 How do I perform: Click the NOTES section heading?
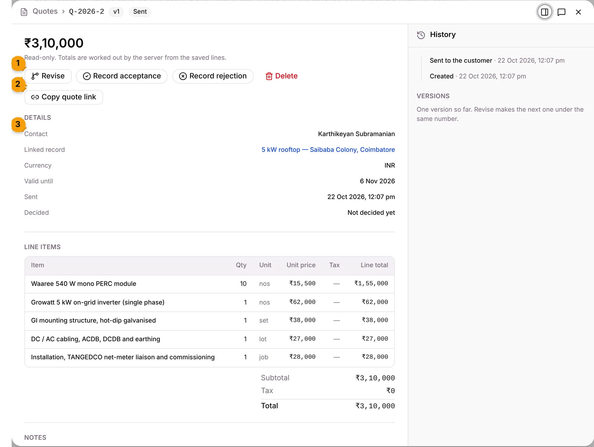tap(35, 438)
